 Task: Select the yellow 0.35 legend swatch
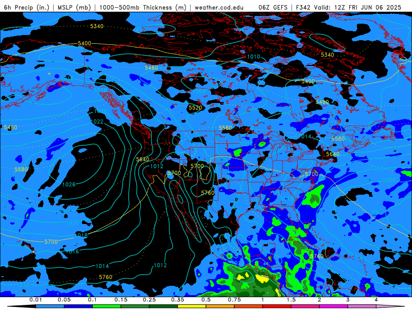tap(192, 306)
